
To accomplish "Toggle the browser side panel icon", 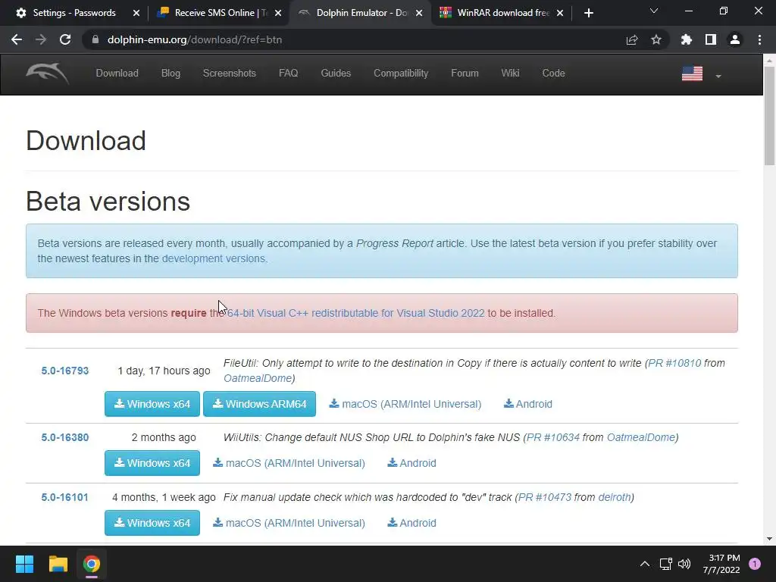I will (711, 39).
